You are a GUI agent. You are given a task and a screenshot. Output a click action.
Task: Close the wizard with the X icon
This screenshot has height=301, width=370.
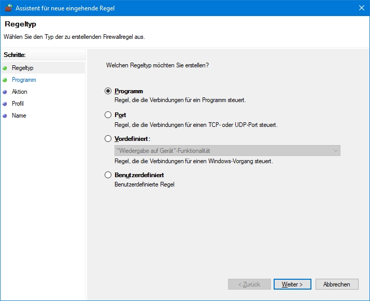[362, 8]
